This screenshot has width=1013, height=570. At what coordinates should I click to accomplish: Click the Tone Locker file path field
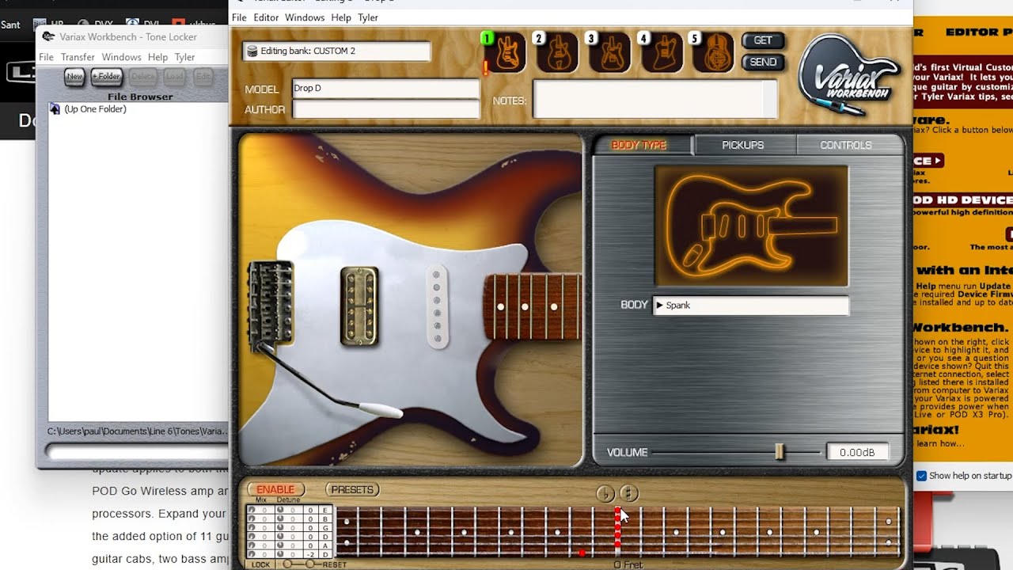tap(138, 431)
